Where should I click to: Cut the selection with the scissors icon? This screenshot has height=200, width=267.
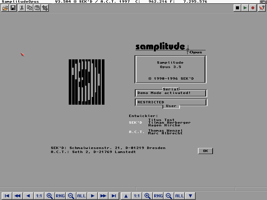pos(22,8)
